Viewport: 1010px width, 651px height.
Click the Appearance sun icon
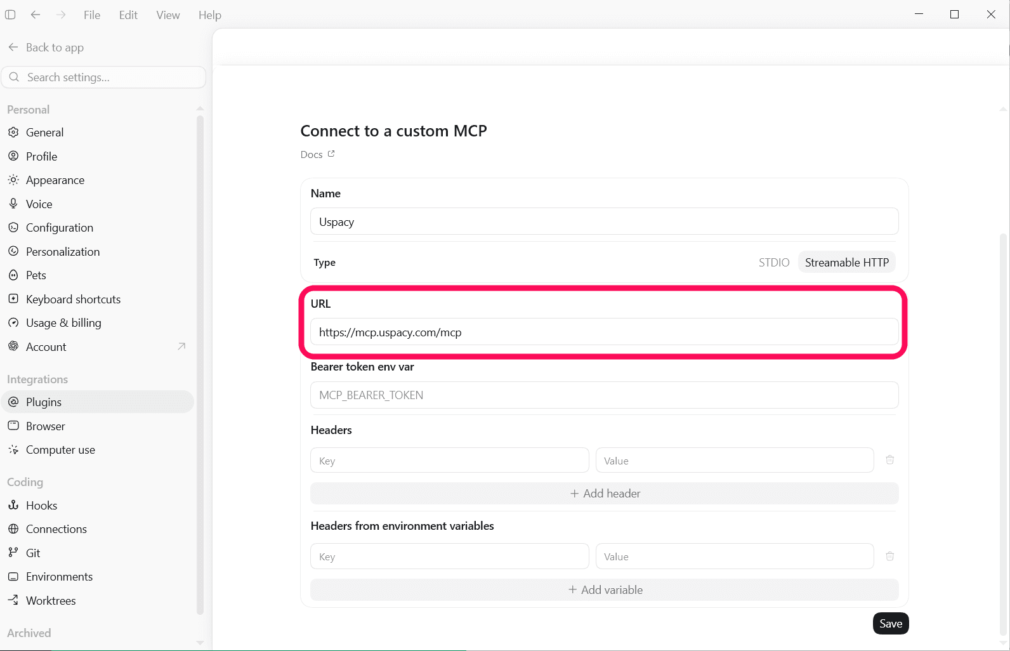13,180
